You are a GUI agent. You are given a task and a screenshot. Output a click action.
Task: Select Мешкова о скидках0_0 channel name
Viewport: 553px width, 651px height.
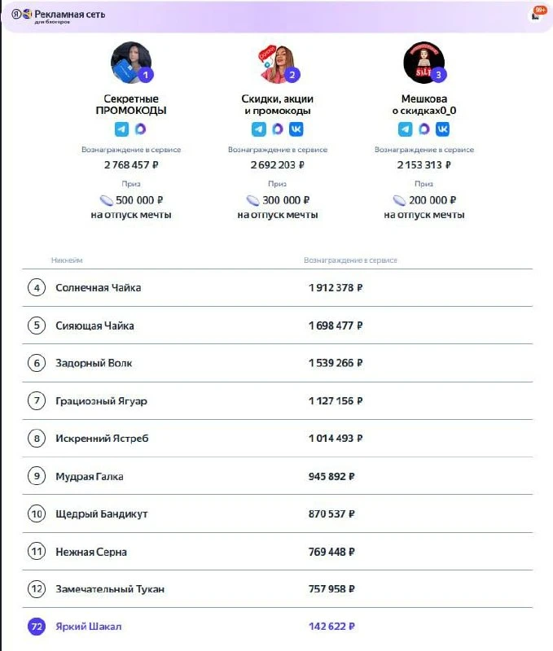[424, 105]
